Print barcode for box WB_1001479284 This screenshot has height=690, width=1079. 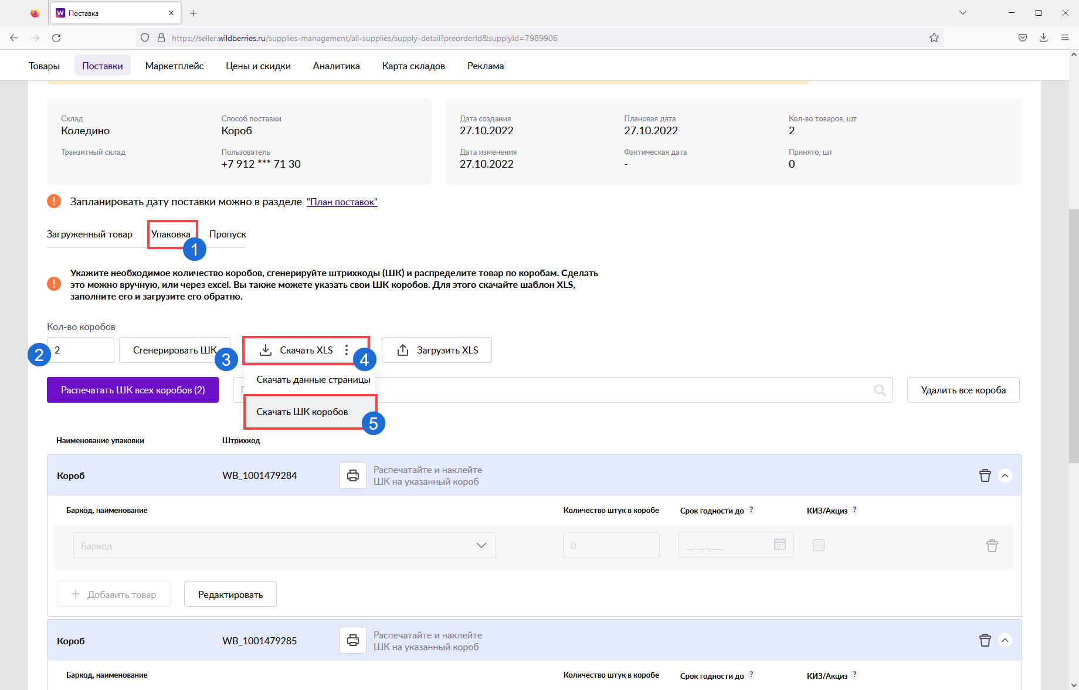(x=353, y=475)
